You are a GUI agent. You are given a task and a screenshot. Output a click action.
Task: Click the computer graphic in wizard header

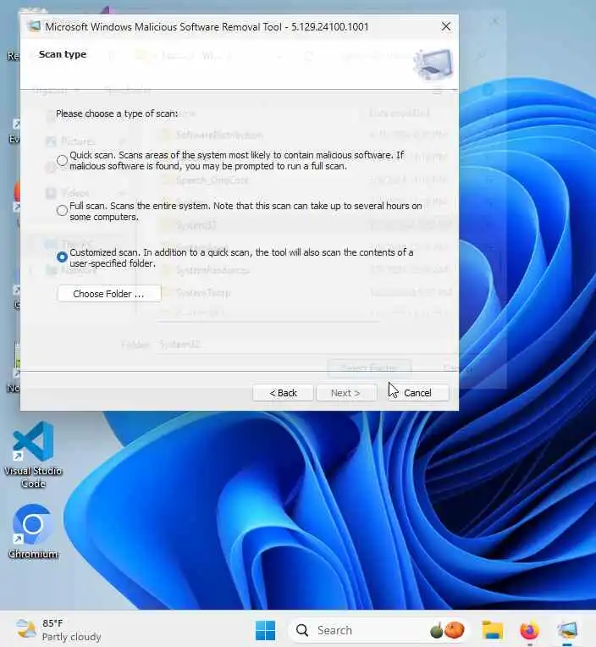pos(433,64)
